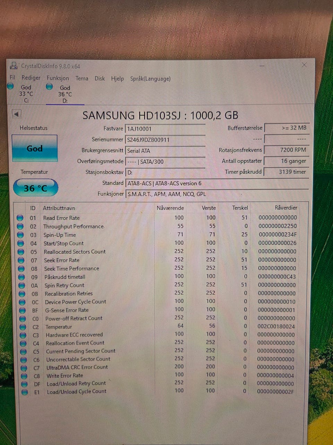
Task: Select the Write Error Rate attribute name
Action: click(65, 376)
